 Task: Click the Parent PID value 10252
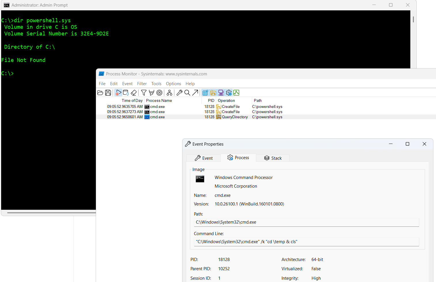click(224, 269)
